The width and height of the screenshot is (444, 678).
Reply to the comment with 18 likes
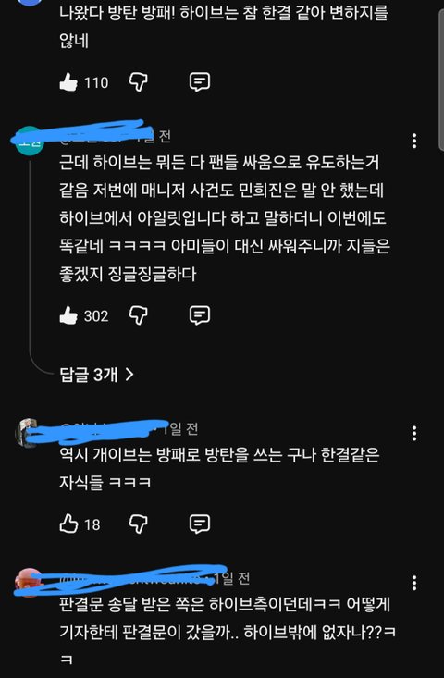pos(200,524)
